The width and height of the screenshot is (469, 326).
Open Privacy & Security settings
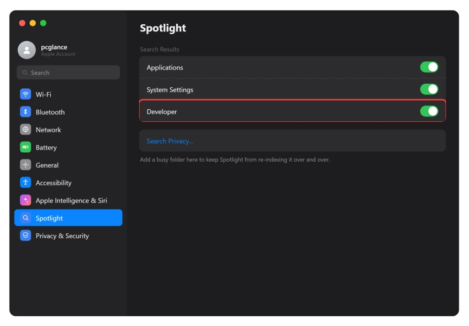pos(68,236)
